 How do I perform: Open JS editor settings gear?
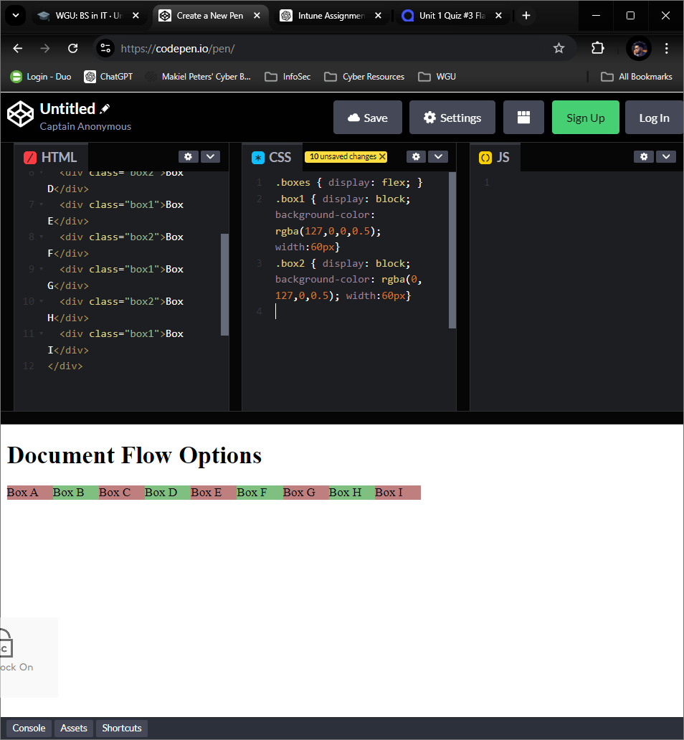coord(643,156)
